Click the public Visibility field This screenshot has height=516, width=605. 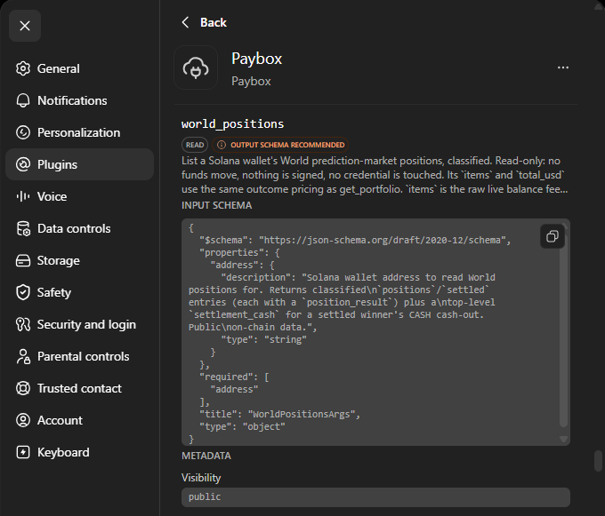pos(375,496)
